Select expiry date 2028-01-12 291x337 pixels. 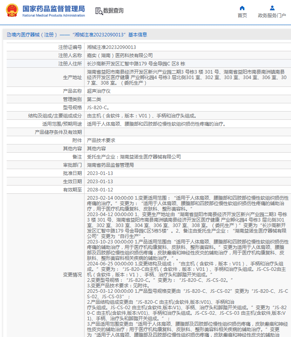(x=100, y=190)
